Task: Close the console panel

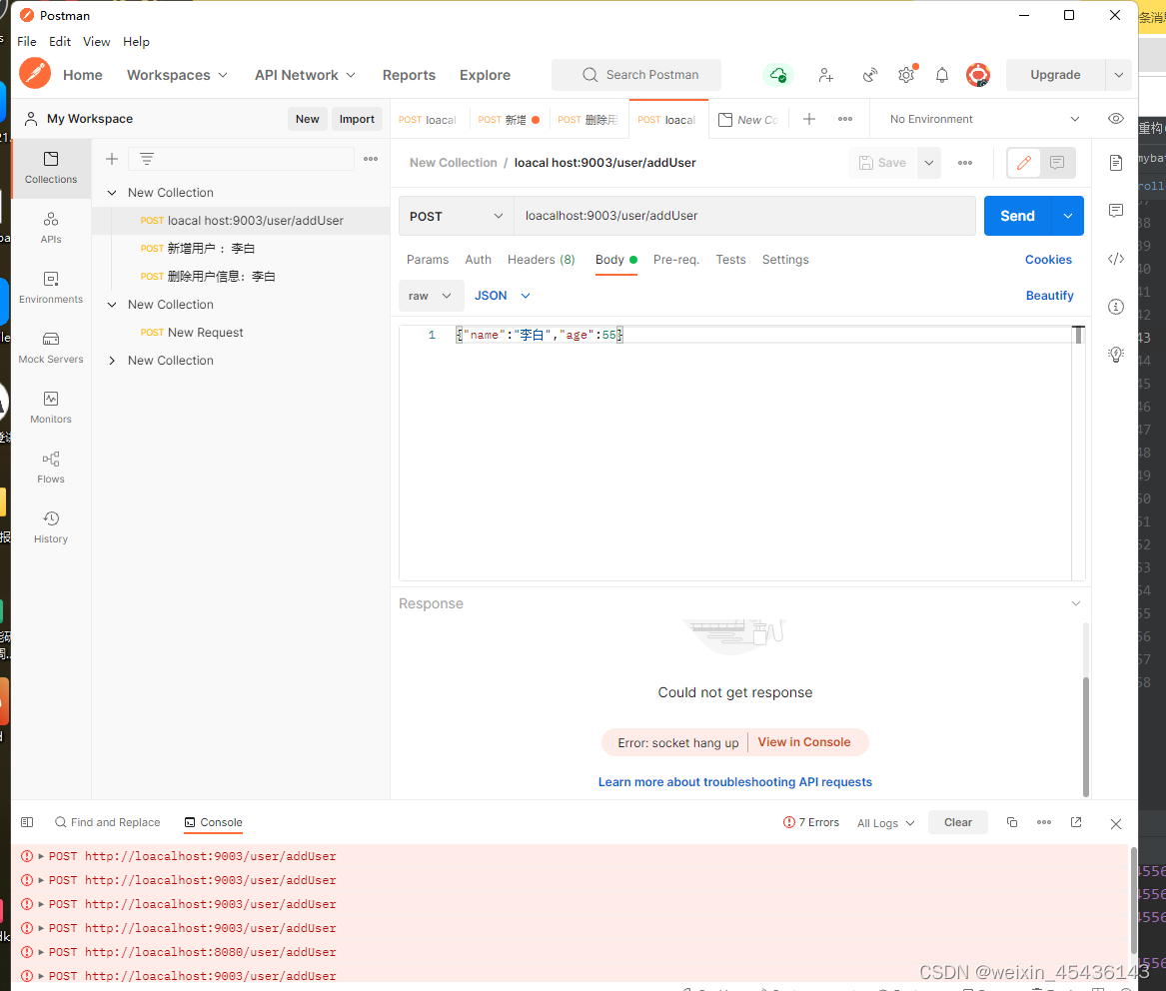Action: click(x=1115, y=824)
